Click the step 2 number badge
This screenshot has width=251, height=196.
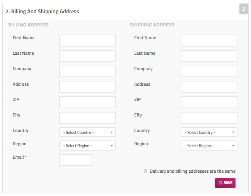pos(243,9)
